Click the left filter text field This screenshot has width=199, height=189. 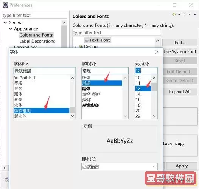[x=34, y=15]
